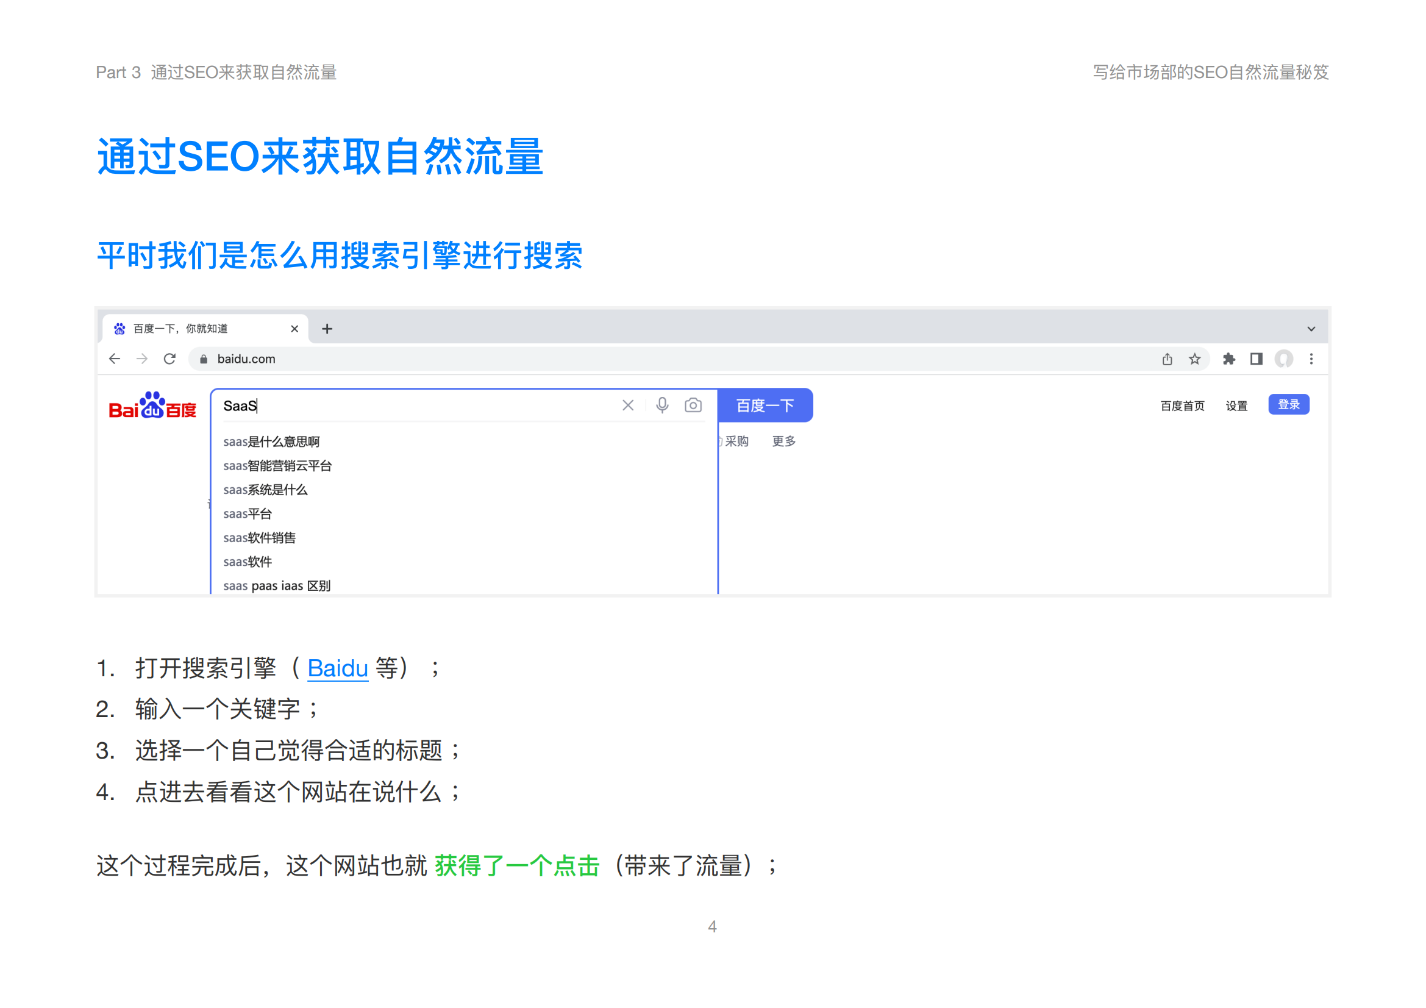The width and height of the screenshot is (1426, 1008).
Task: Click the share page icon
Action: click(1167, 359)
